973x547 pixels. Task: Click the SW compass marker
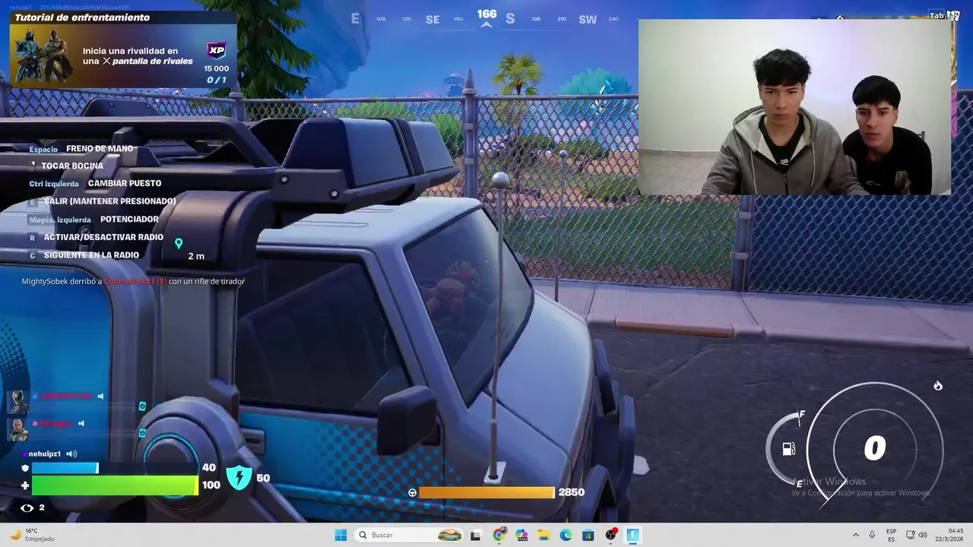[588, 20]
